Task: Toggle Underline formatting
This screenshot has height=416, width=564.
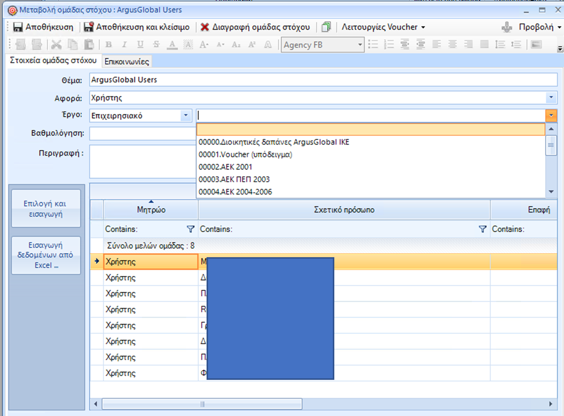Action: 140,45
